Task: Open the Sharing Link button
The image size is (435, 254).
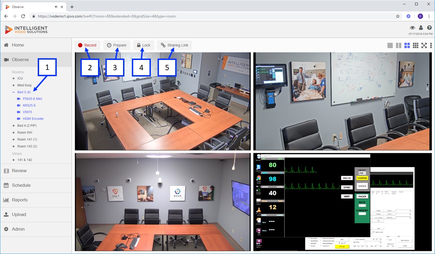Action: pyautogui.click(x=174, y=45)
